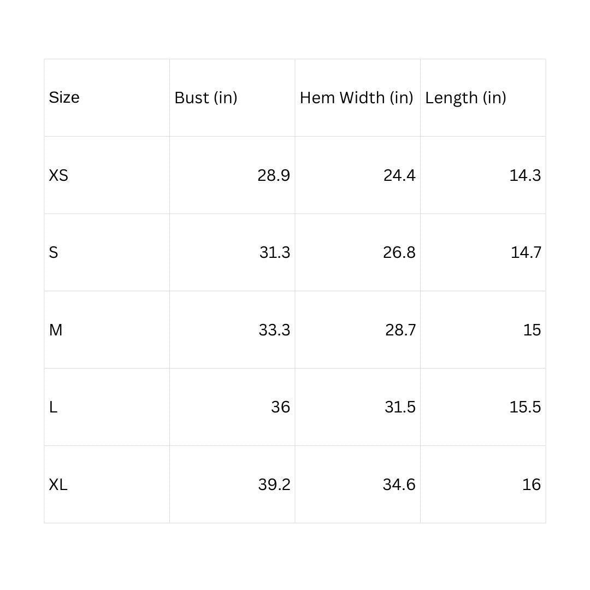This screenshot has height=590, width=590.
Task: Click the XL hem width 34.6
Action: (x=399, y=485)
